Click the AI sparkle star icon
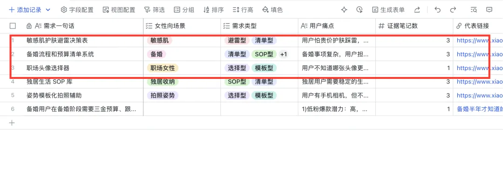The height and width of the screenshot is (174, 503). pyautogui.click(x=344, y=10)
